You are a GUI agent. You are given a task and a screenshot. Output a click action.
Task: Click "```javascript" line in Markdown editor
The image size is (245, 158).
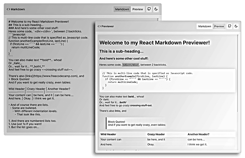(x=17, y=35)
